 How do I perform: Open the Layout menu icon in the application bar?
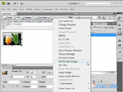click(9, 4)
